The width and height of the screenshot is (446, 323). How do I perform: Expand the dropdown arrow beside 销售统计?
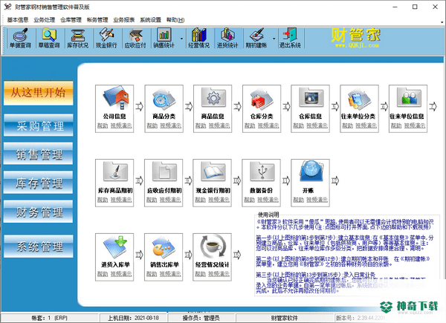pos(181,39)
